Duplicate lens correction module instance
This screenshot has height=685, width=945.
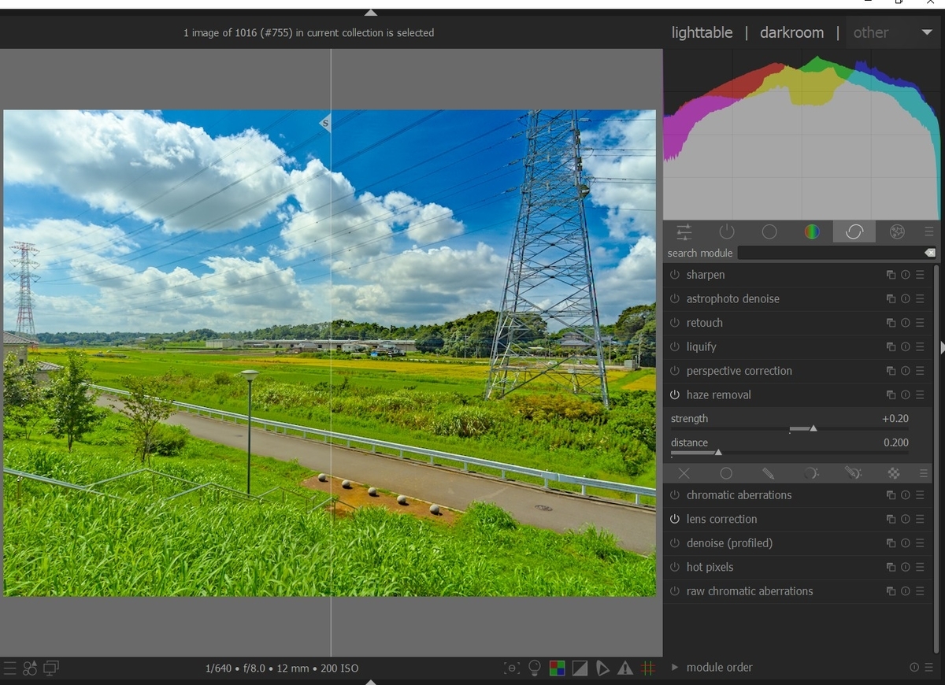point(891,519)
